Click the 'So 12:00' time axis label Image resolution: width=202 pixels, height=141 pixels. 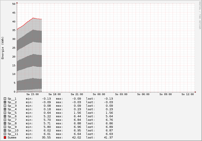point(188,94)
